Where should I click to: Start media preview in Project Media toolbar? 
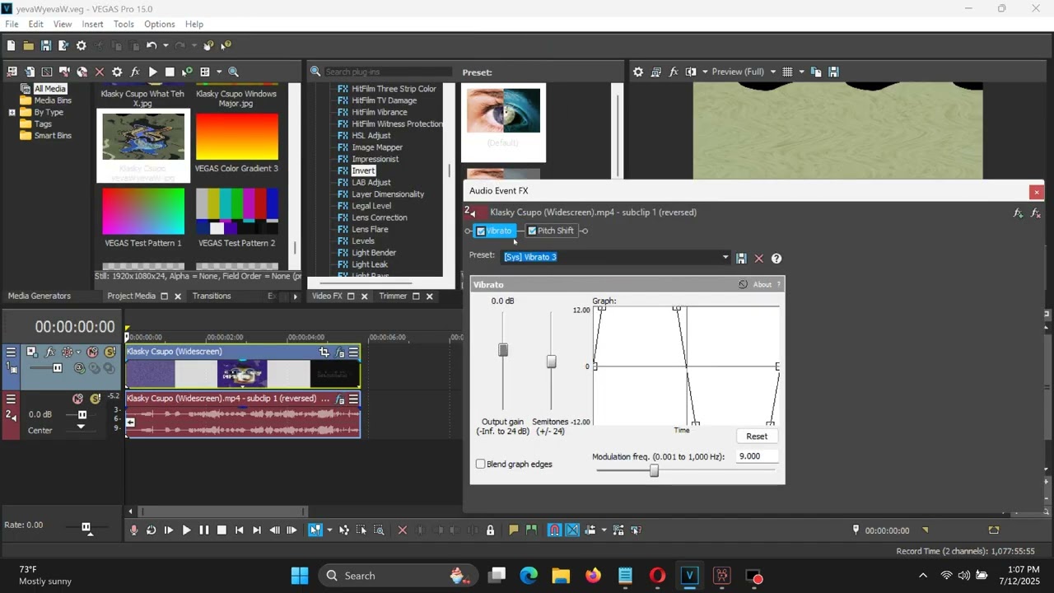click(x=152, y=72)
